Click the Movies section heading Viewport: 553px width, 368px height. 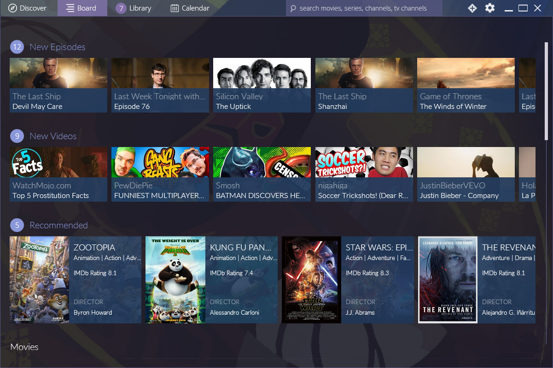click(24, 347)
